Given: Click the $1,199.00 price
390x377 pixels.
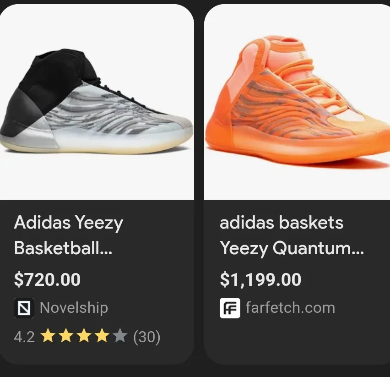Looking at the screenshot, I should (260, 279).
